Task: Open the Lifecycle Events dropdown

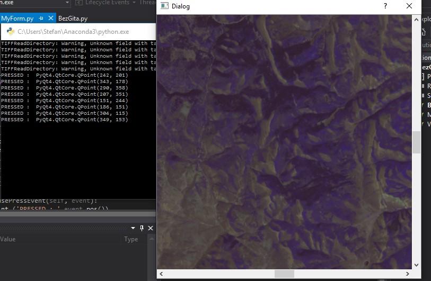Action: [106, 3]
